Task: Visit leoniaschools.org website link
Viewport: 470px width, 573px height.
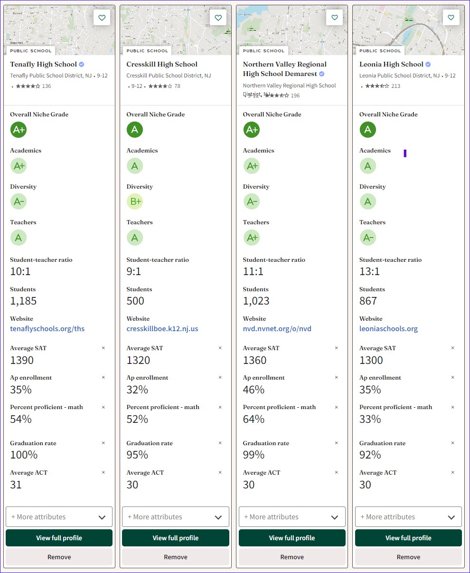Action: pos(388,329)
